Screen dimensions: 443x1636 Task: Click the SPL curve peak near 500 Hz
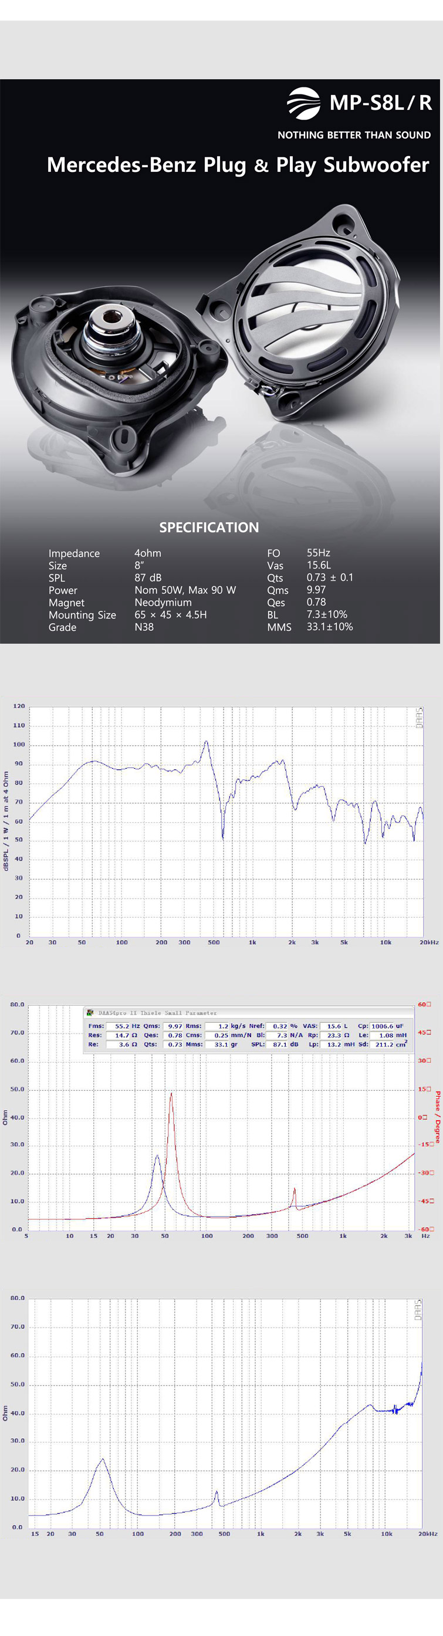(205, 742)
